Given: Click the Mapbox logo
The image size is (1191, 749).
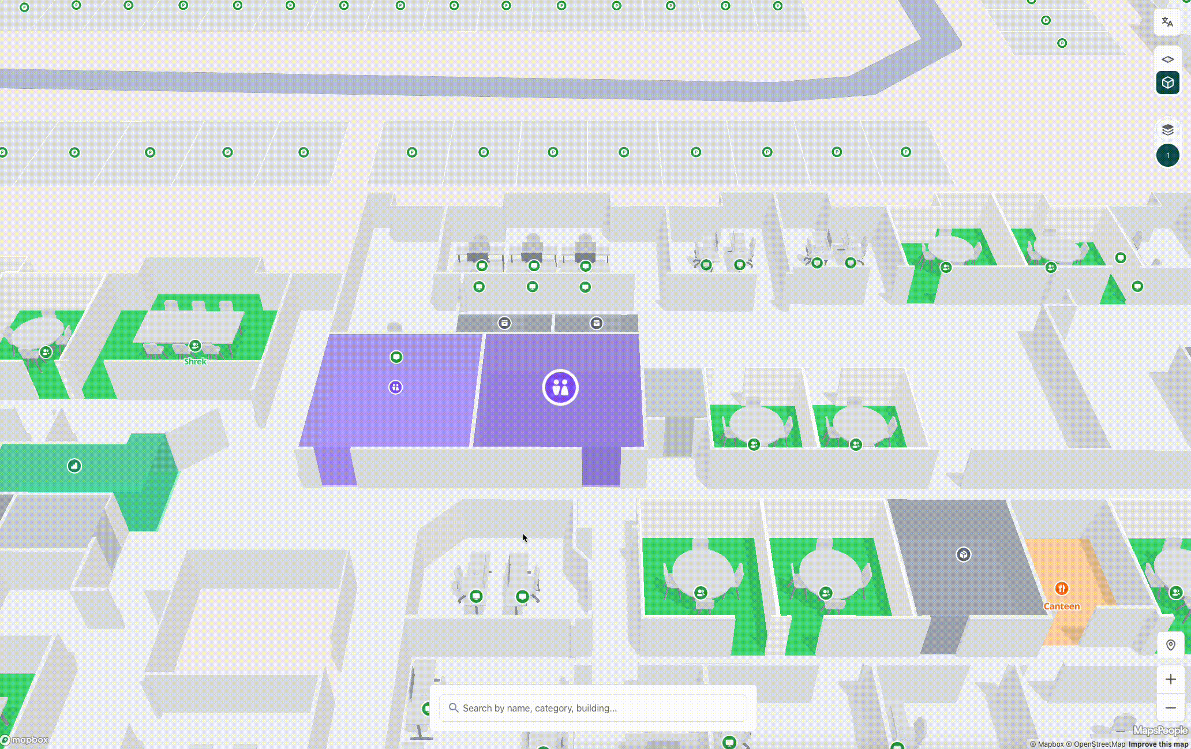Looking at the screenshot, I should [24, 740].
